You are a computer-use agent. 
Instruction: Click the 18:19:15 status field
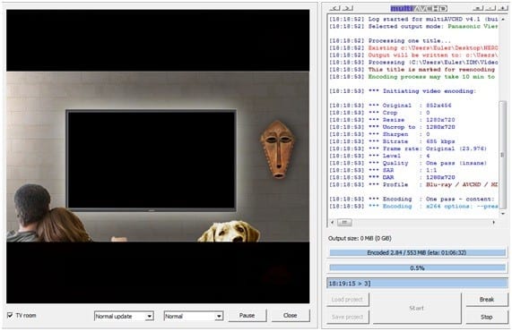click(x=417, y=283)
